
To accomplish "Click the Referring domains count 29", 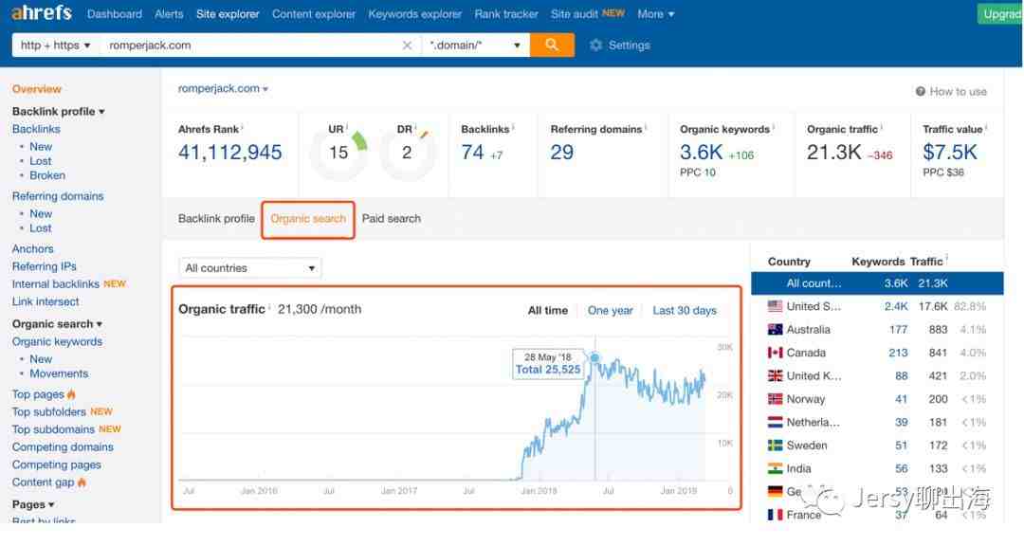I will 561,153.
